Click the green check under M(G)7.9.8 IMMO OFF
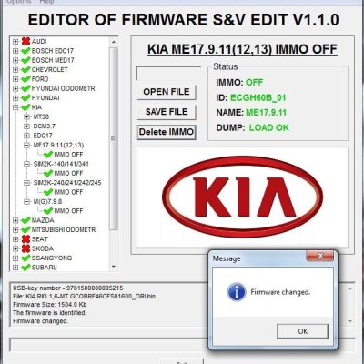The height and width of the screenshot is (364, 364). (x=48, y=211)
